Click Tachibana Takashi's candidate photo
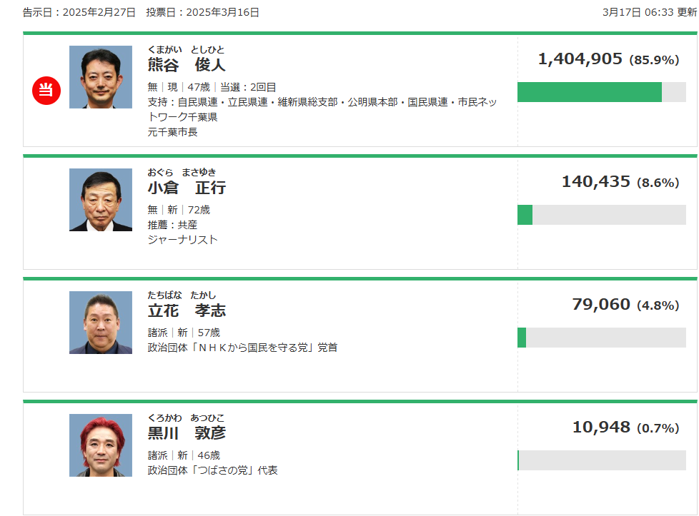Image resolution: width=699 pixels, height=516 pixels. tap(101, 323)
